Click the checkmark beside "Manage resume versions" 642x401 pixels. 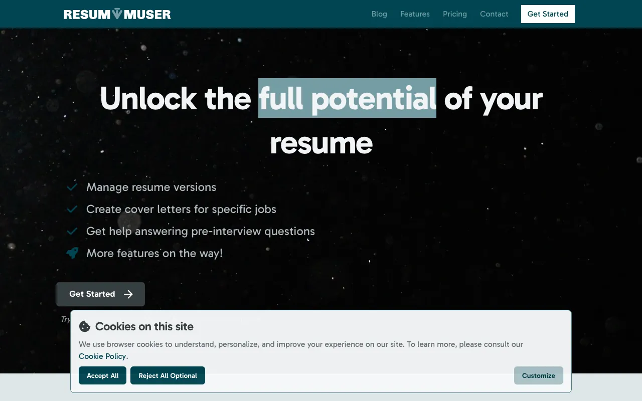click(x=72, y=186)
